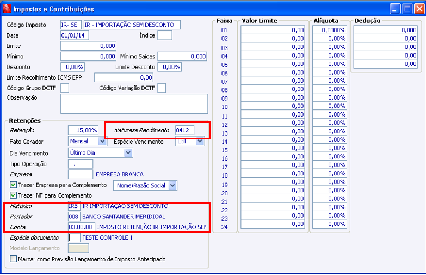Click the Código Variação DCTF field
Screen dimensions: 426x275
coord(162,88)
